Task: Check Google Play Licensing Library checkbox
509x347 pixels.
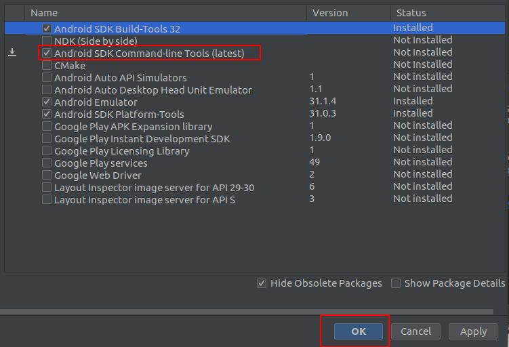Action: pos(47,150)
